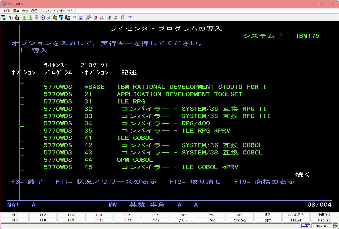Click the blue file cabinet icon

pyautogui.click(x=36, y=18)
